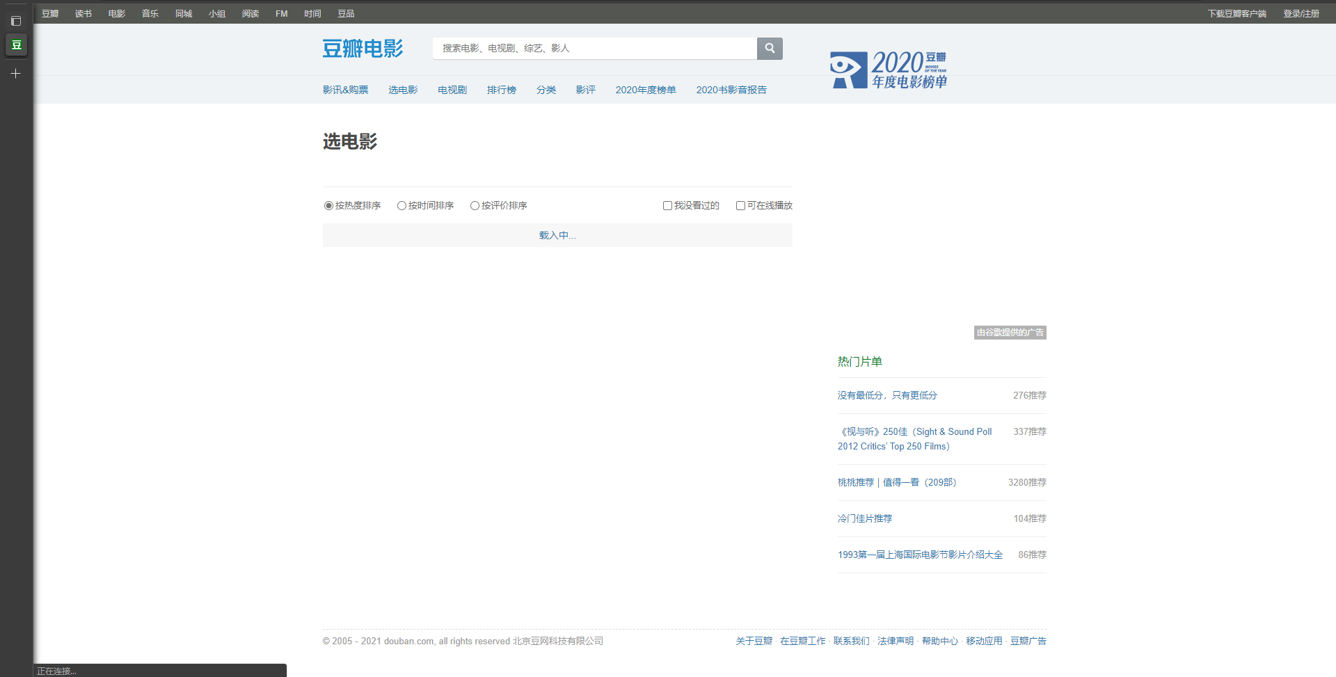
Task: Select the Douban tab icon in sidebar
Action: 16,45
